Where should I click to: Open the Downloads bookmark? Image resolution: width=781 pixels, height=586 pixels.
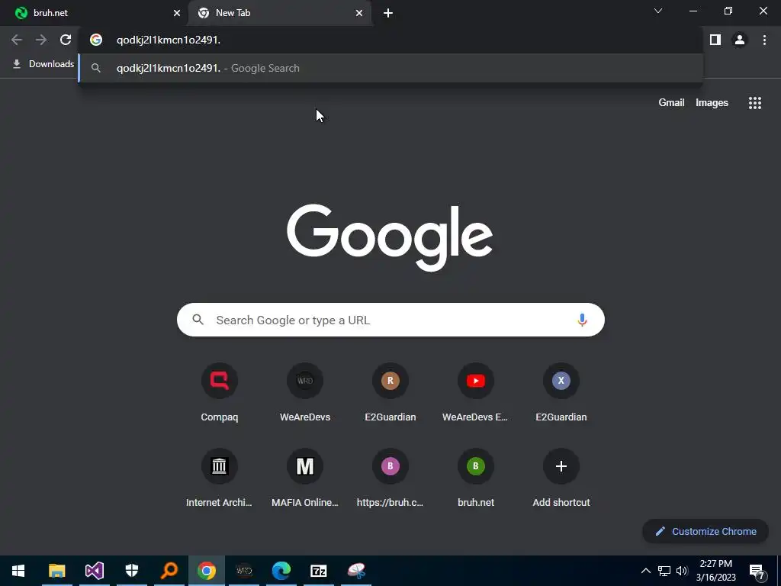(43, 64)
